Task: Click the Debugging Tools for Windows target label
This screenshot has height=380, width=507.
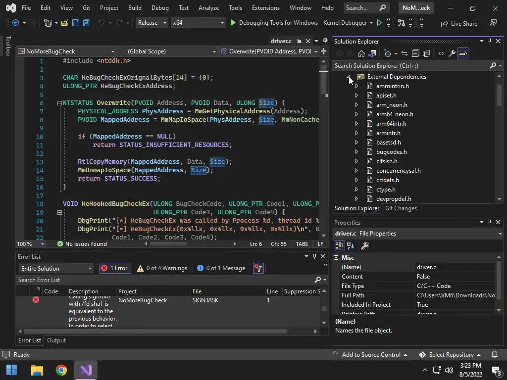Action: pyautogui.click(x=303, y=23)
